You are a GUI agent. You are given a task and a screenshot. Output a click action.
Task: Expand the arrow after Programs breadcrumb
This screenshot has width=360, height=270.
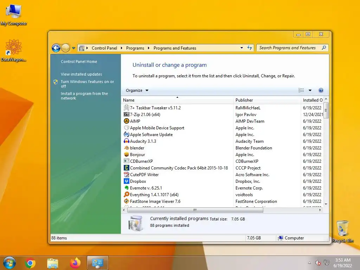(x=149, y=48)
